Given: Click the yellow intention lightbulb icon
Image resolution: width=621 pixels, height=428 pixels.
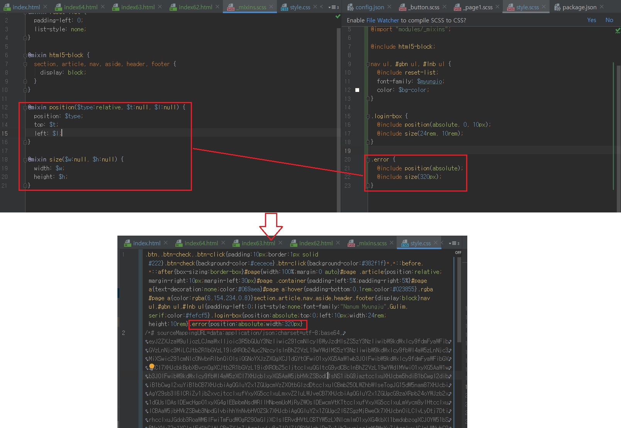Looking at the screenshot, I should (x=152, y=367).
